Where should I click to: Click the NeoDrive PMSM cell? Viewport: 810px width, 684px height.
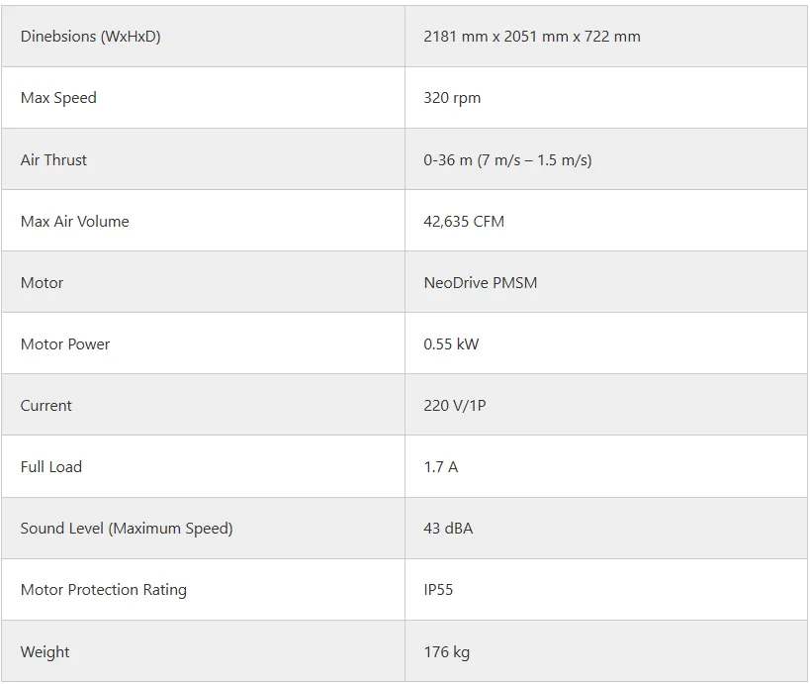[480, 282]
